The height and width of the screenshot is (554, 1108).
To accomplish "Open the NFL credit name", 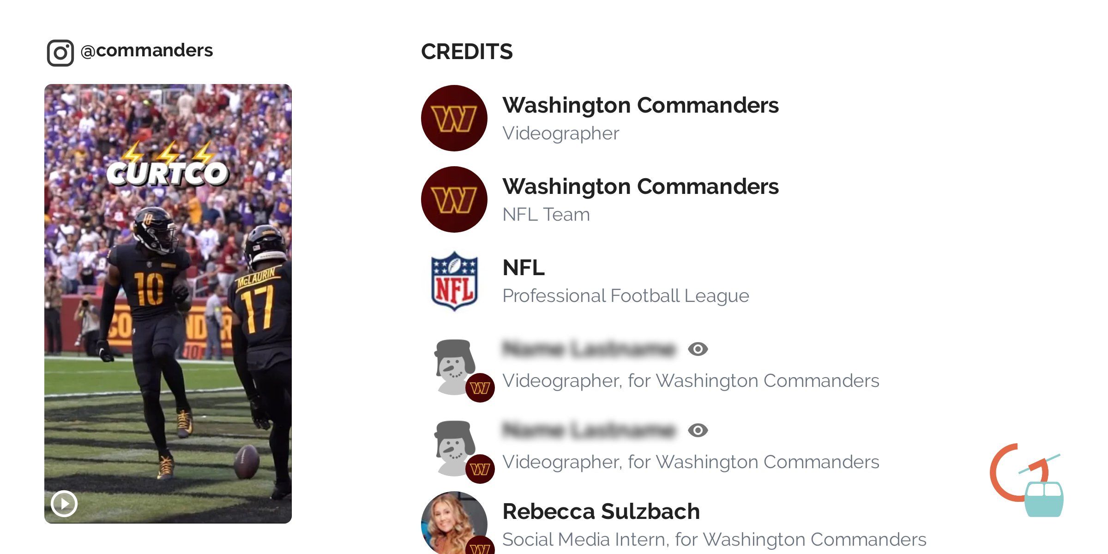I will (x=524, y=268).
